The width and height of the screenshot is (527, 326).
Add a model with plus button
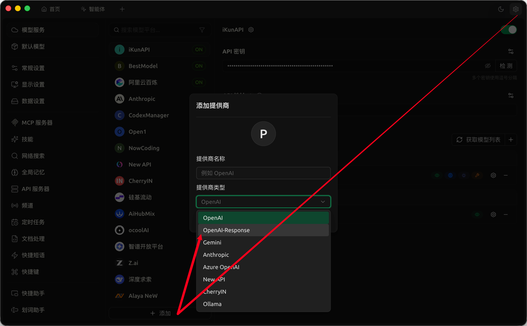pos(511,140)
